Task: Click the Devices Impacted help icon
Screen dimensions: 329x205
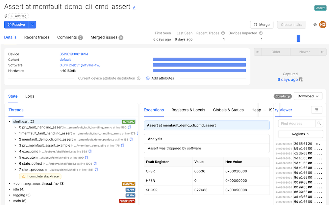Action: (261, 33)
